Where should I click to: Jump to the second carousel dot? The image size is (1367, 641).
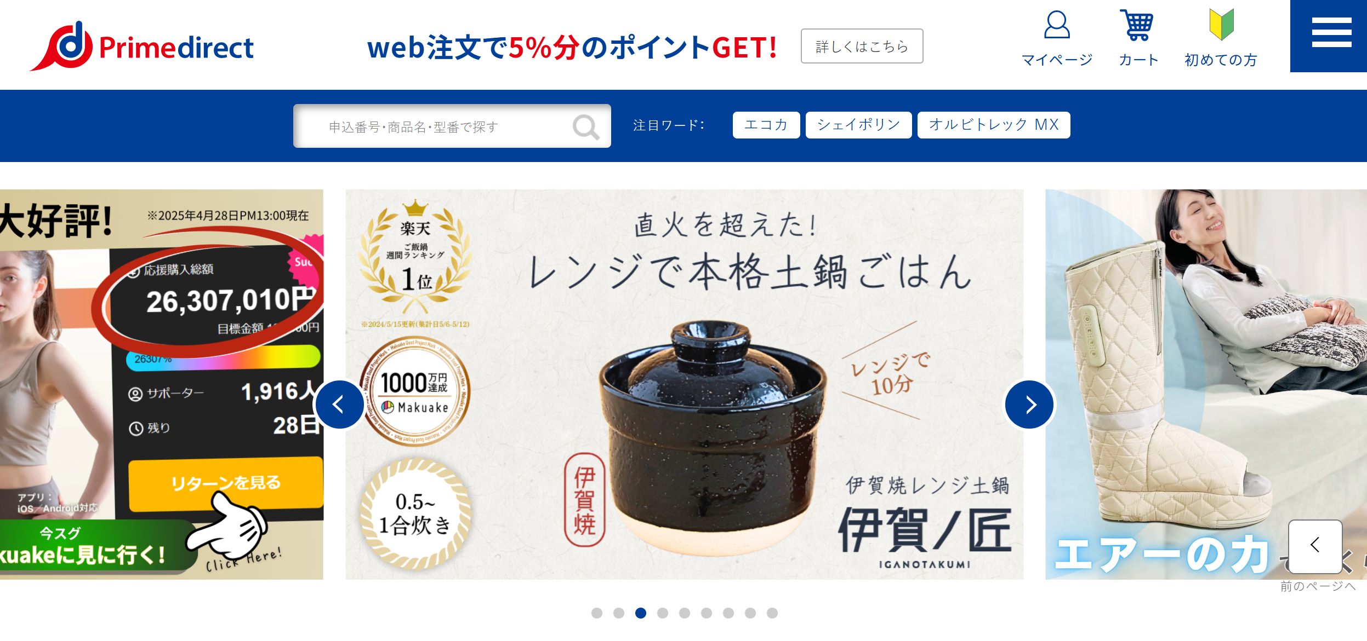pos(619,613)
